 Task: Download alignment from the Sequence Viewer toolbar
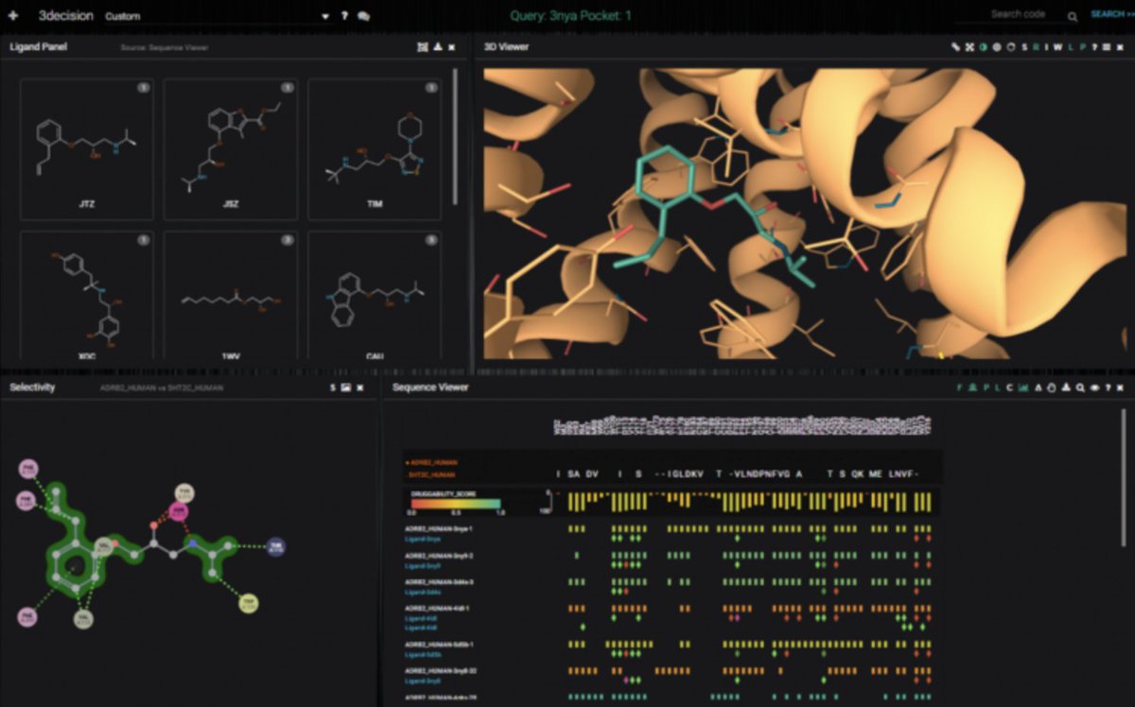(1066, 388)
